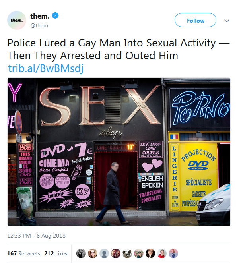Click the 12:33 PM - 6 Aug 2018 timestamp
Viewport: 239px width, 263px height.
click(x=37, y=236)
